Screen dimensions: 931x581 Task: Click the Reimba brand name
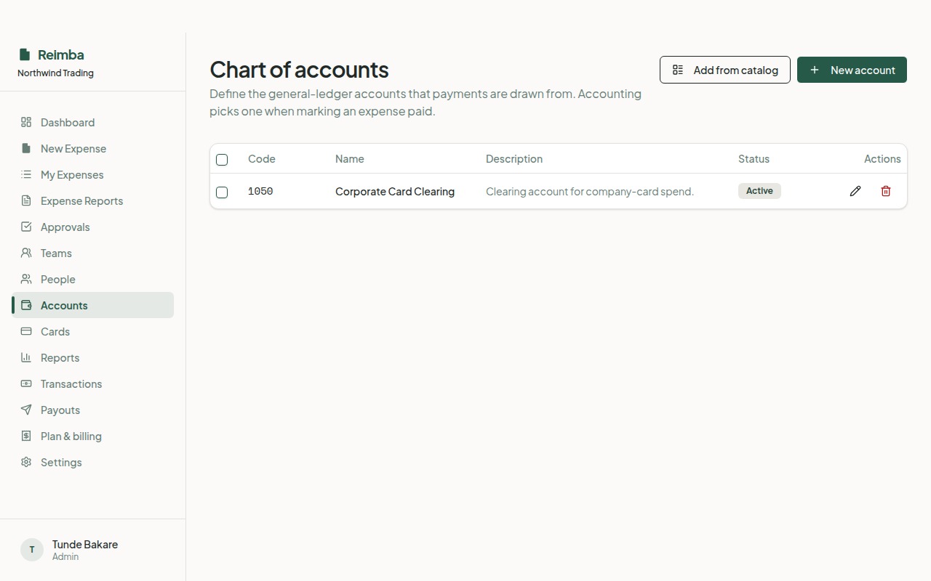tap(61, 54)
